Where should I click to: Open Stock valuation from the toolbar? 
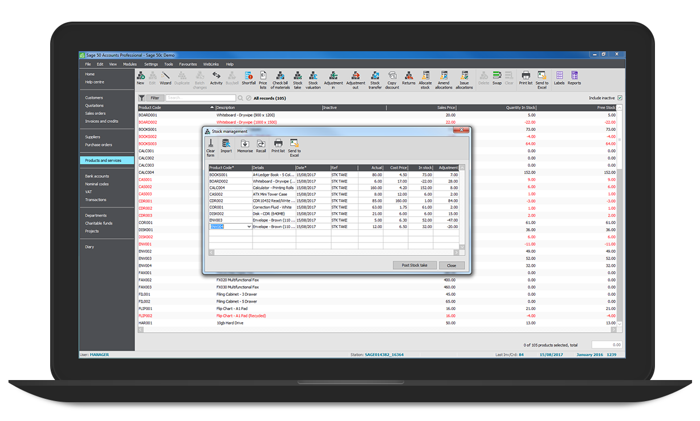(x=313, y=79)
